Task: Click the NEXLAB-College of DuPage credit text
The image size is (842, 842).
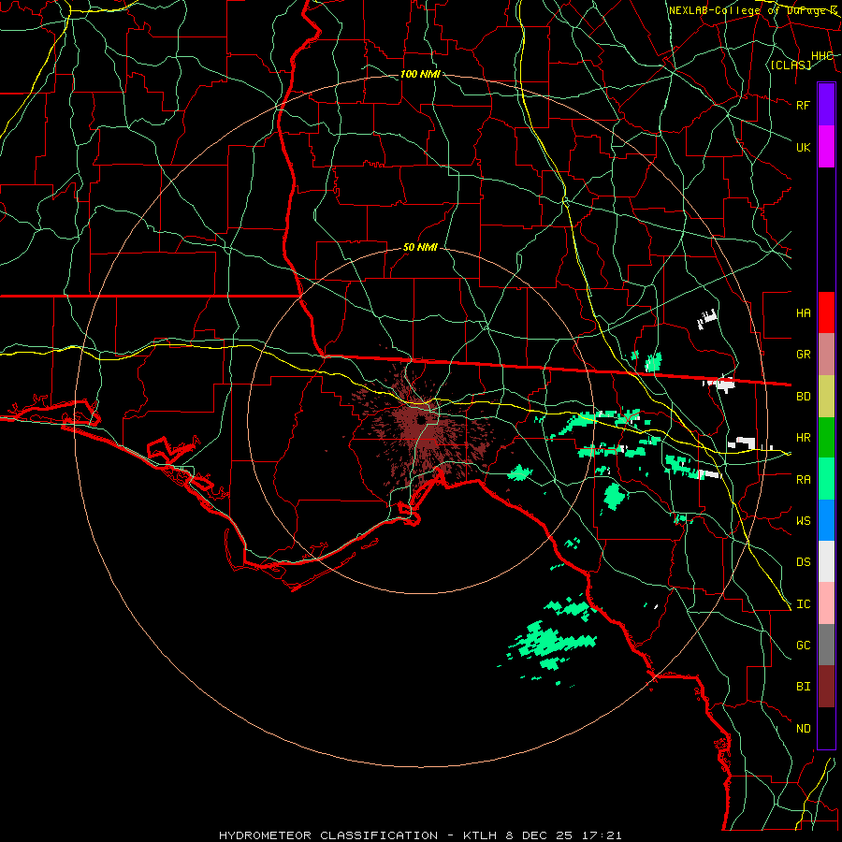Action: 752,10
